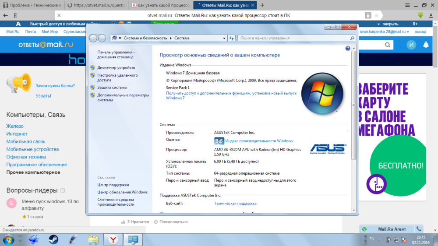Image resolution: width=438 pixels, height=246 pixels.
Task: Open Техническая поддержка website link
Action: [235, 204]
